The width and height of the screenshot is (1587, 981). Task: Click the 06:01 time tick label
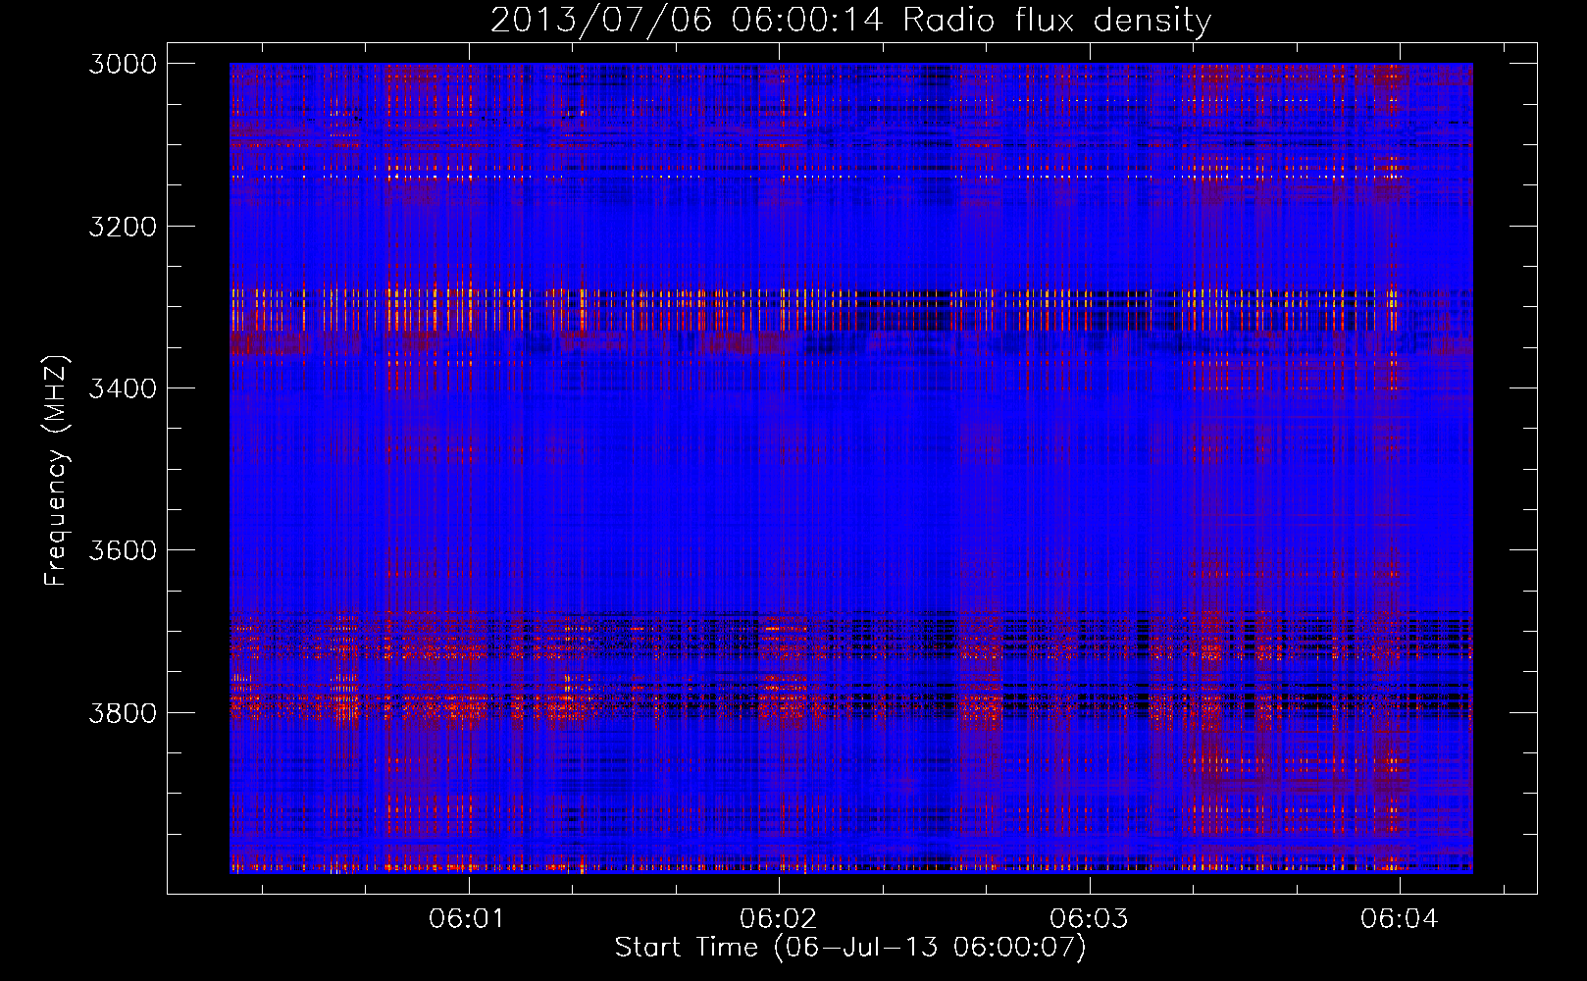coord(467,918)
